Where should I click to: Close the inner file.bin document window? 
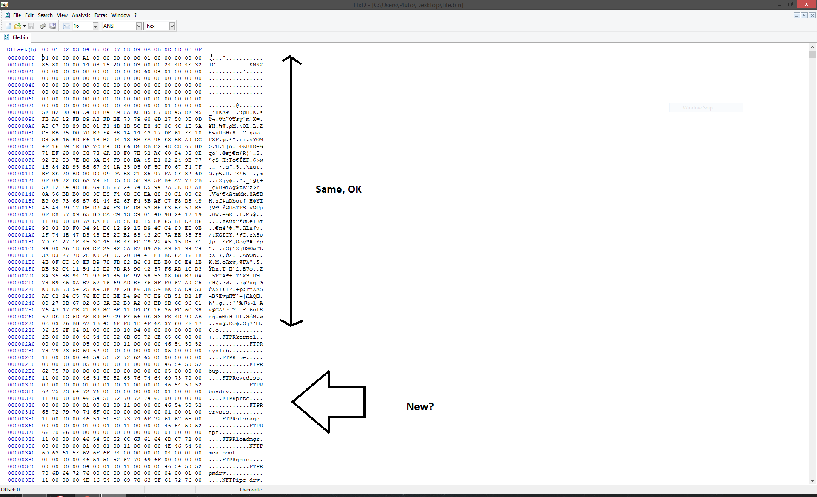812,15
